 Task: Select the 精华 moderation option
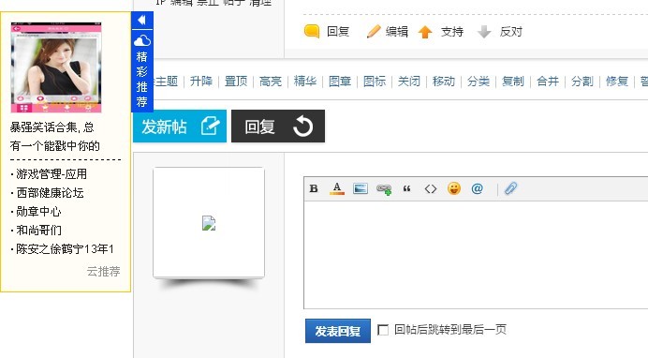[305, 81]
